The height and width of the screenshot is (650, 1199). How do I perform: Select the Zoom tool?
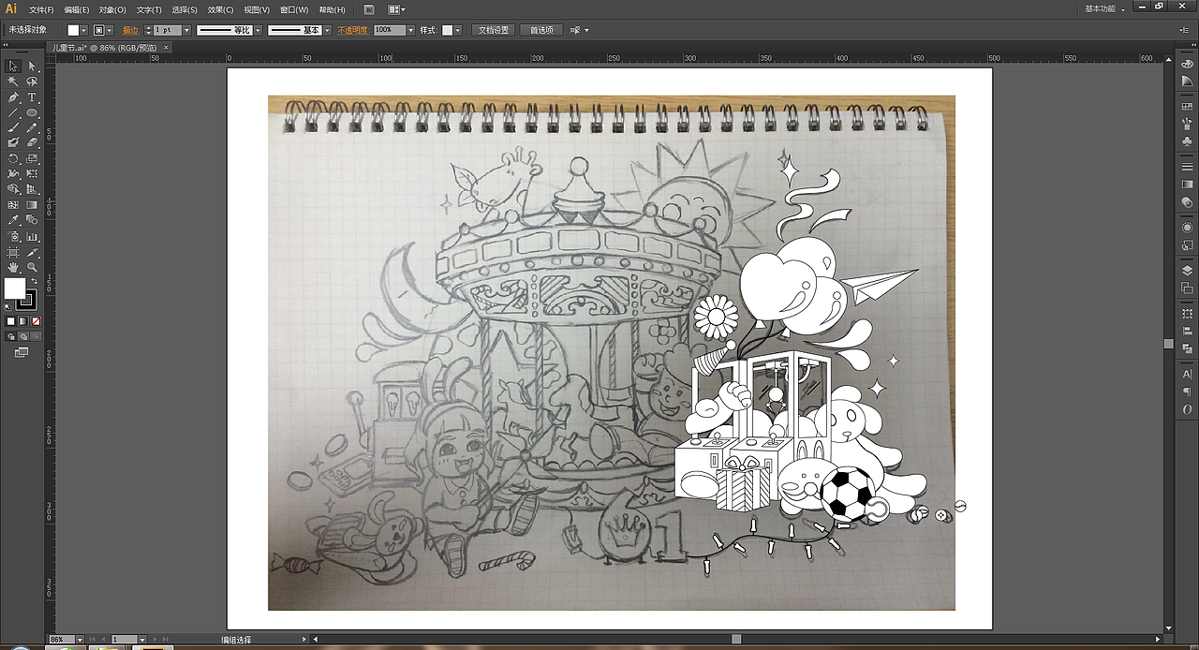click(x=32, y=267)
